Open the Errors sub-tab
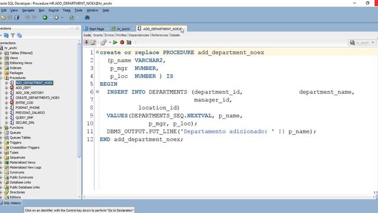The image size is (378, 213). (x=109, y=35)
